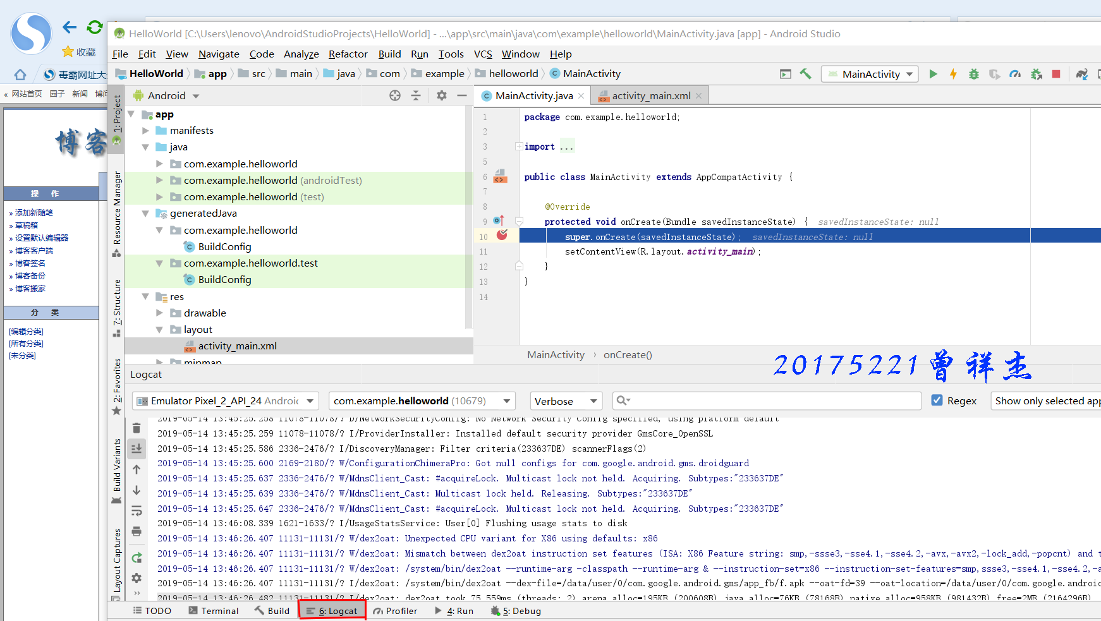This screenshot has width=1101, height=621.
Task: Open the MainActivity run configuration dropdown
Action: (870, 74)
